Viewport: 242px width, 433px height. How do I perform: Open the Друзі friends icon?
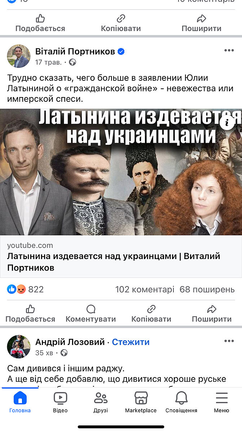101,398
